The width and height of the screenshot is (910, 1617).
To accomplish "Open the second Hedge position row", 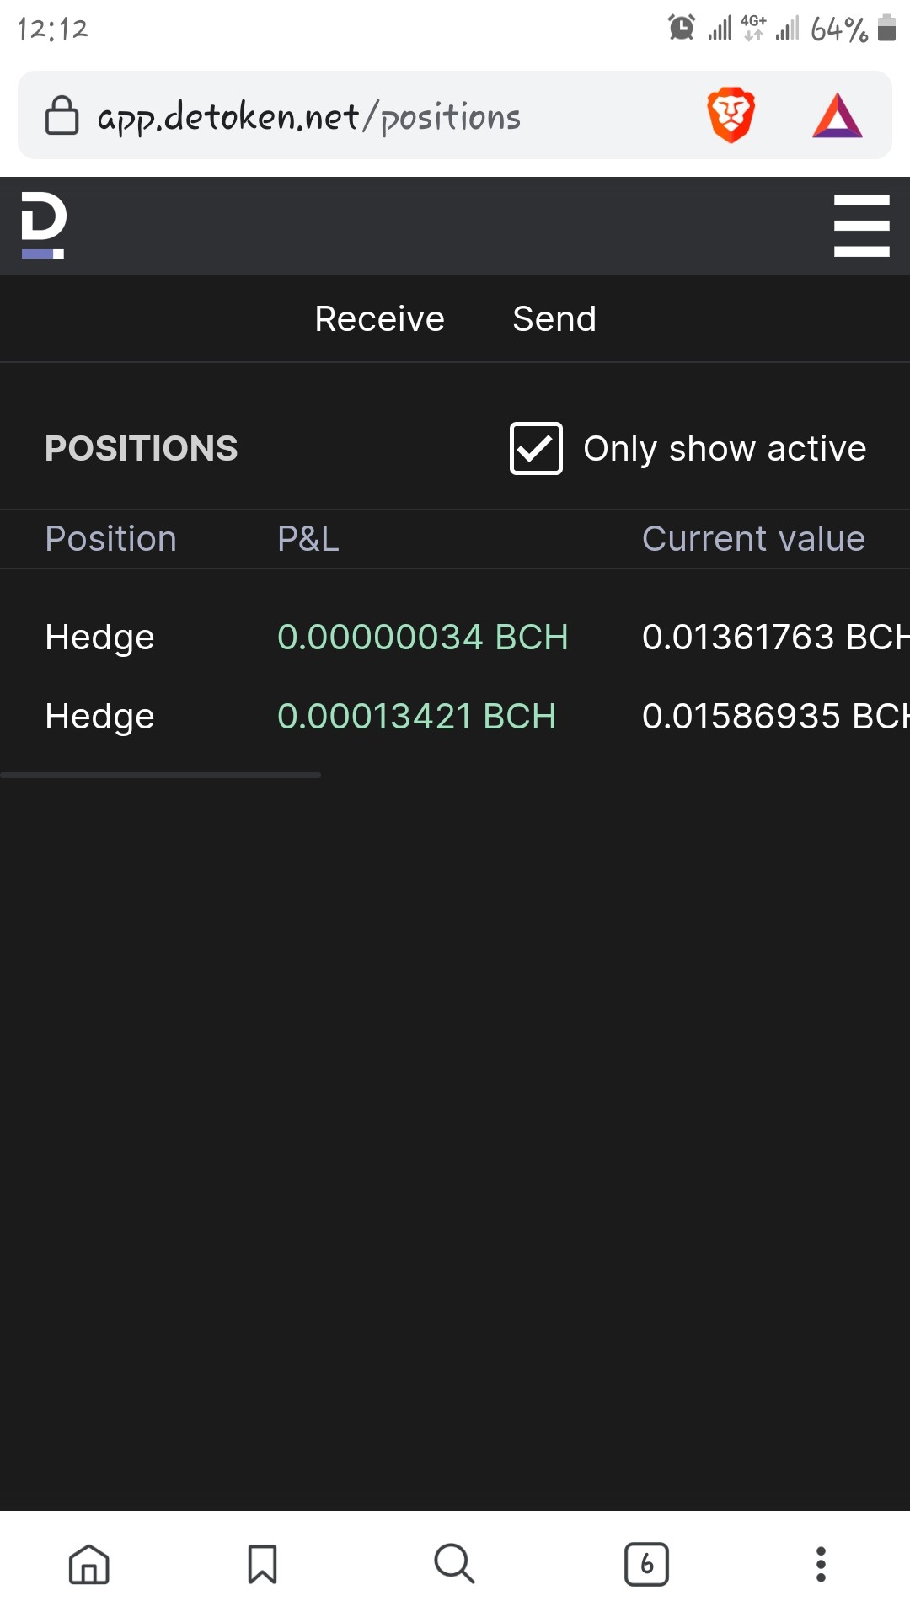I will pos(455,716).
